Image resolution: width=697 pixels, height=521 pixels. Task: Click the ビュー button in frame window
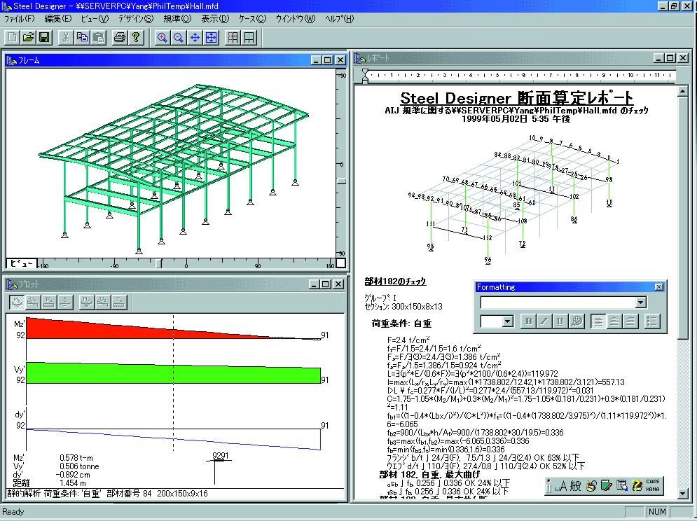[x=22, y=263]
